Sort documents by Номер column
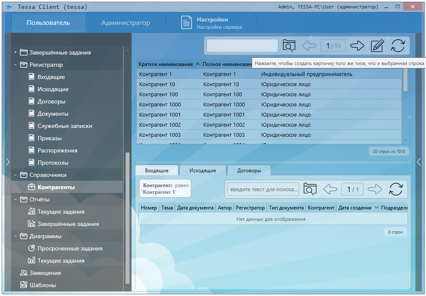 click(x=149, y=208)
